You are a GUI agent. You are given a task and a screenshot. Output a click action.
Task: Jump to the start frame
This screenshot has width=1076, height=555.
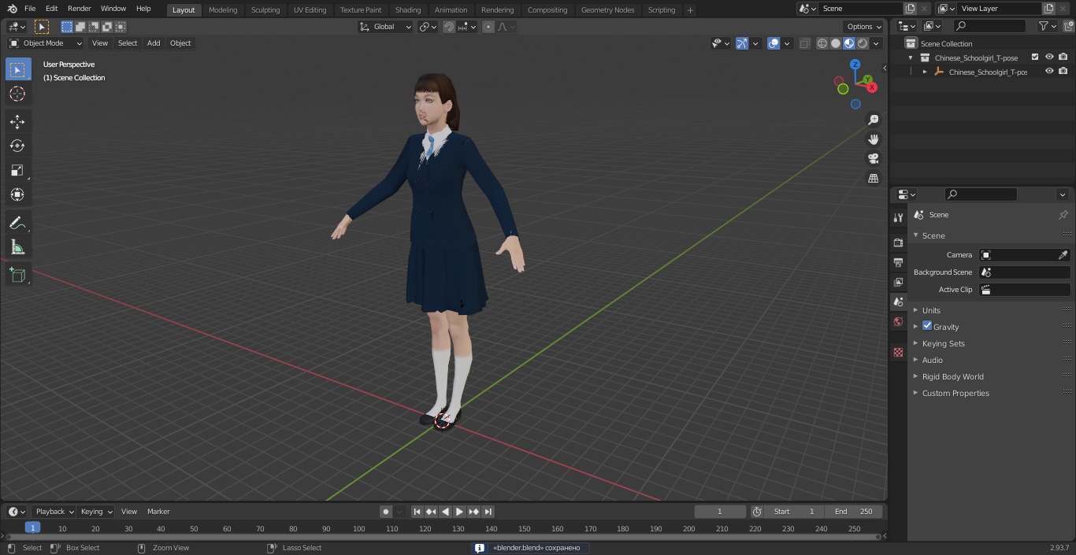coord(417,512)
